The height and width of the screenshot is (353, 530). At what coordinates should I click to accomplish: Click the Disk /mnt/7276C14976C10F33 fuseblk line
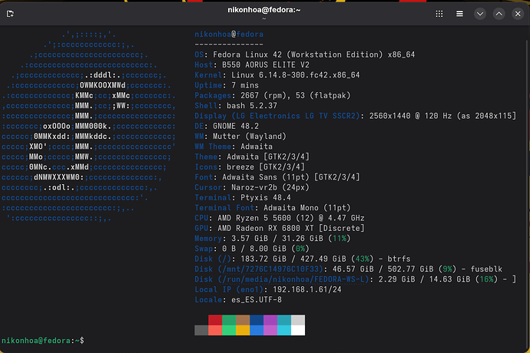pyautogui.click(x=349, y=269)
